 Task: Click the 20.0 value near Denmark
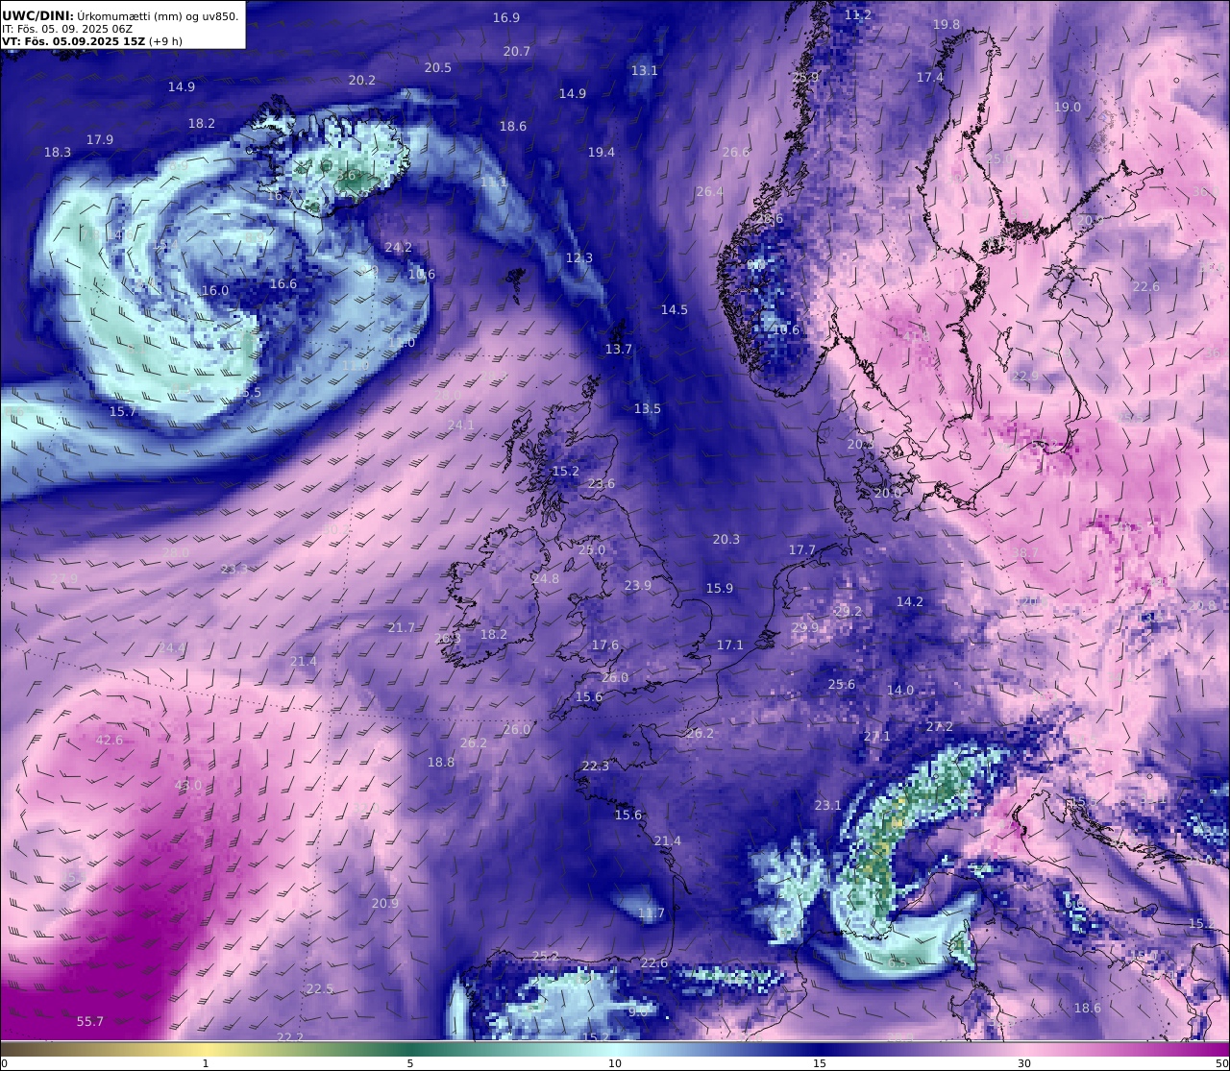coord(888,492)
